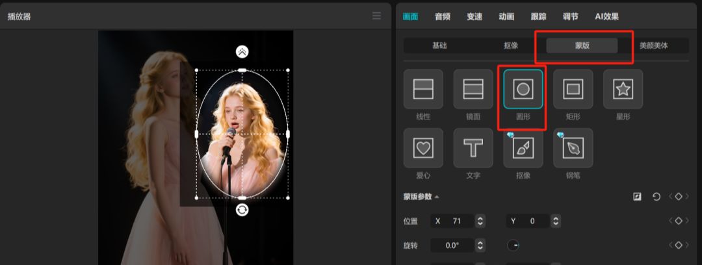Image resolution: width=702 pixels, height=265 pixels.
Task: Switch to the 调节 tab
Action: (571, 17)
